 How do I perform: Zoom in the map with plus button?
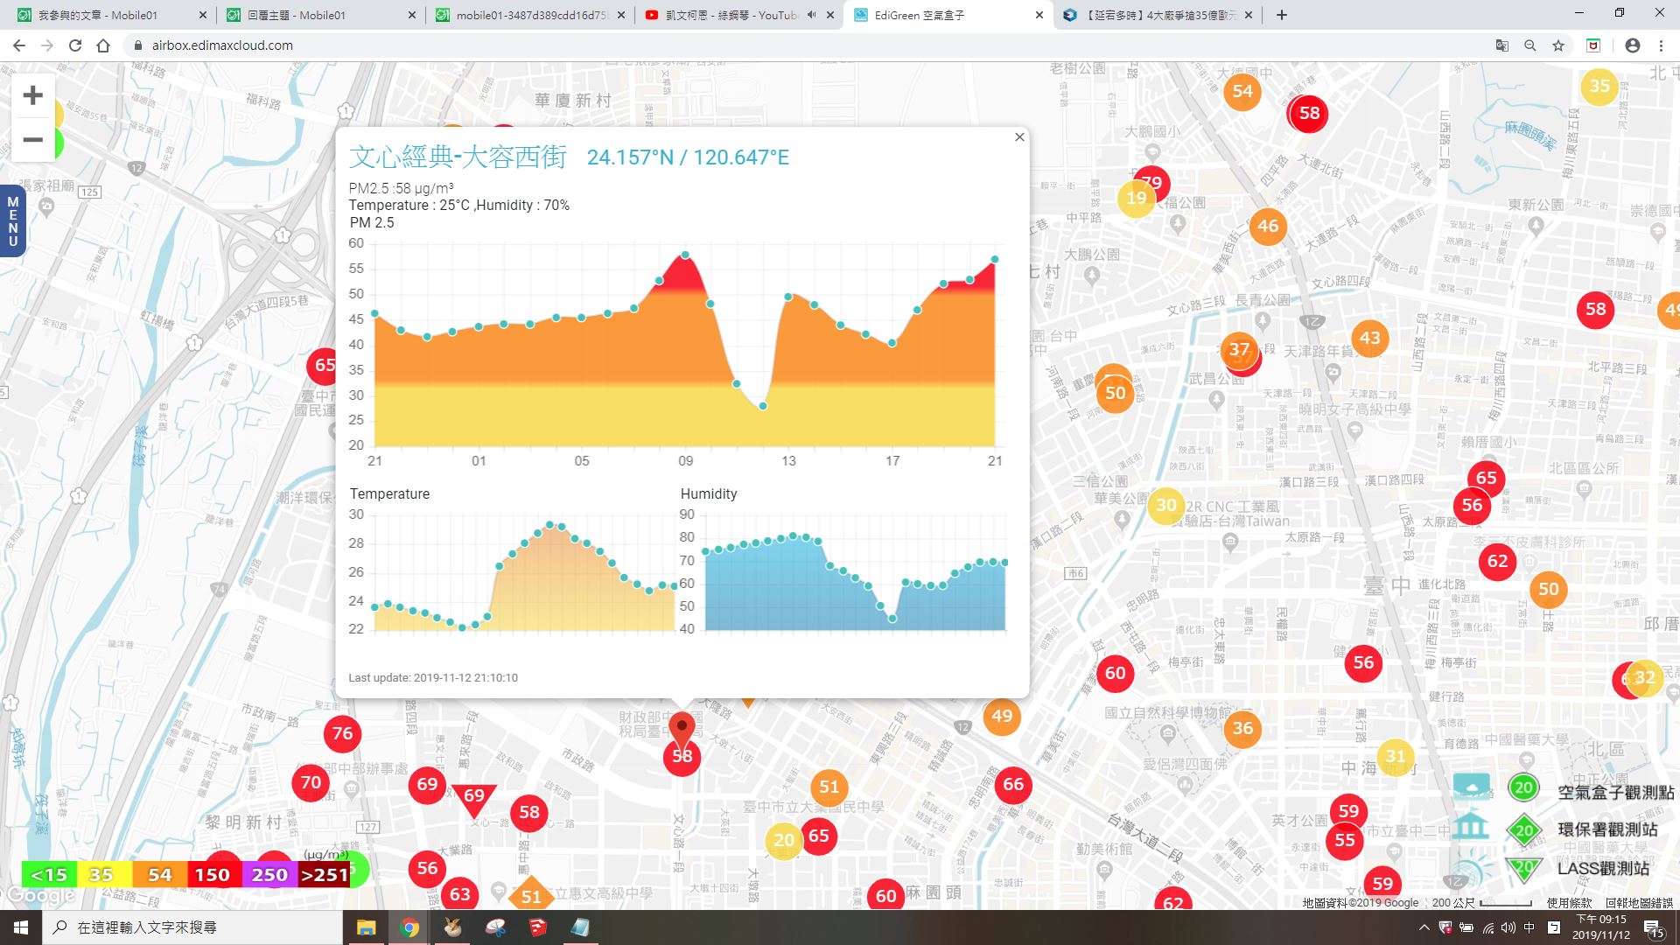pyautogui.click(x=32, y=94)
